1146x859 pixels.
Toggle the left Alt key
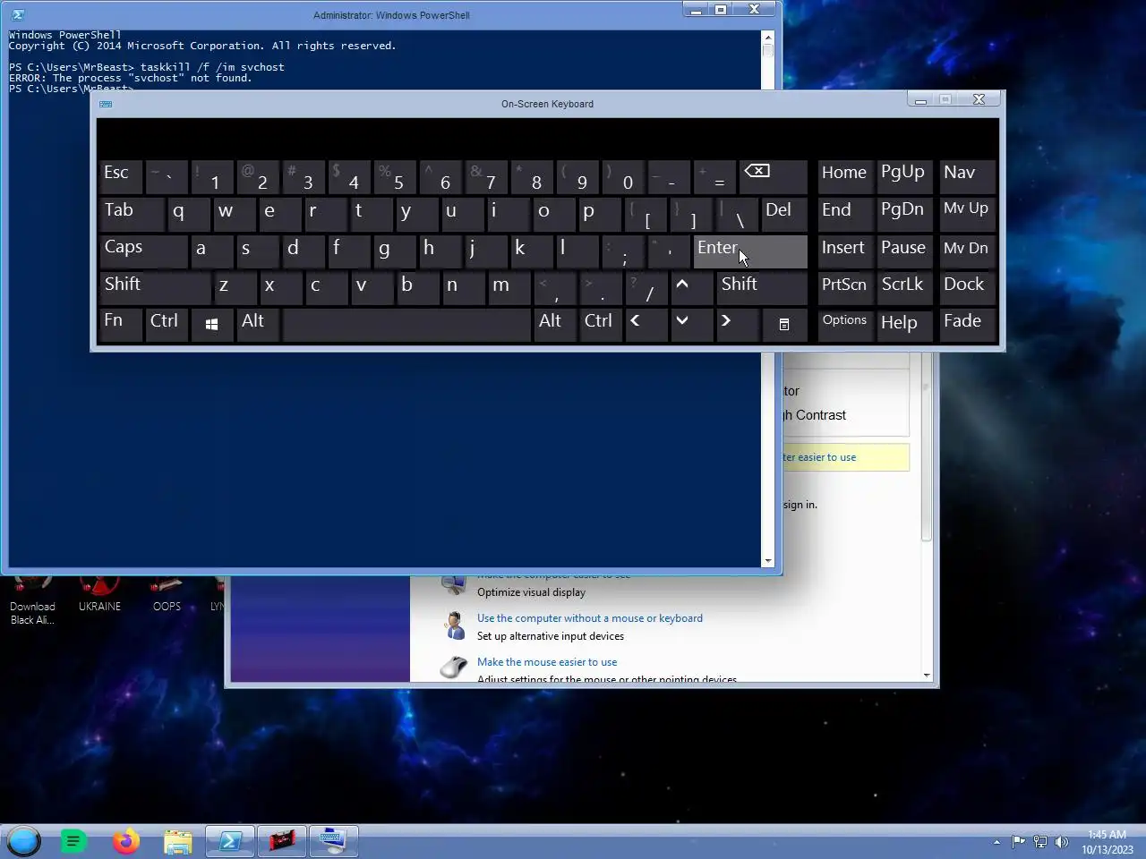pyautogui.click(x=257, y=325)
